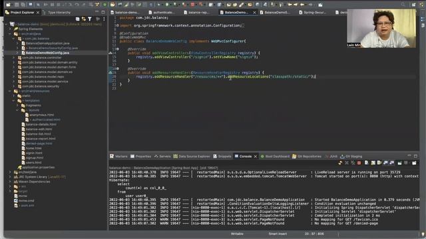Minimize the Console panel
The width and height of the screenshot is (426, 239).
tap(409, 156)
